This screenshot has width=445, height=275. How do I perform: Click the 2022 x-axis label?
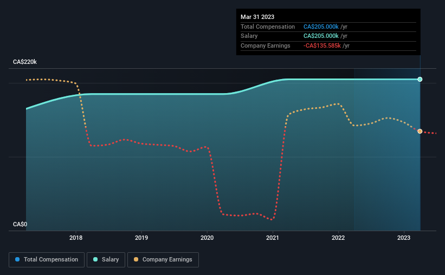[338, 238]
